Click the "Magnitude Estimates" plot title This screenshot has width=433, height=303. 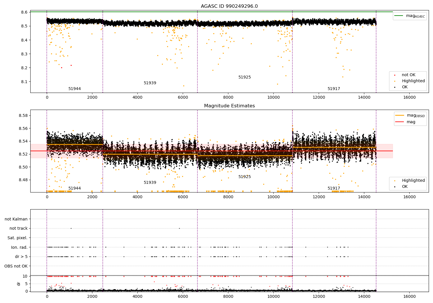[x=229, y=106]
